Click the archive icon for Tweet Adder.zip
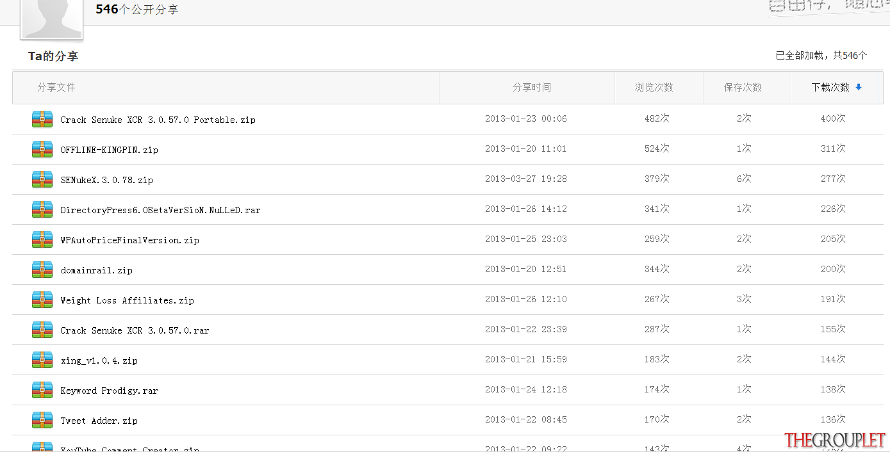 click(42, 420)
